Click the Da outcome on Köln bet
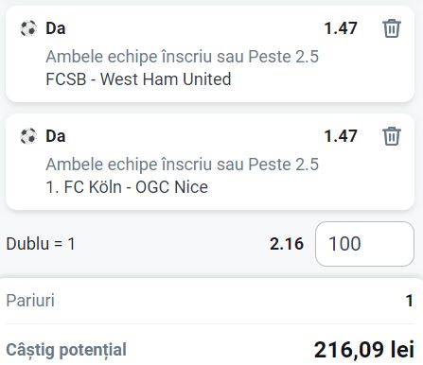The image size is (423, 365). pyautogui.click(x=56, y=136)
